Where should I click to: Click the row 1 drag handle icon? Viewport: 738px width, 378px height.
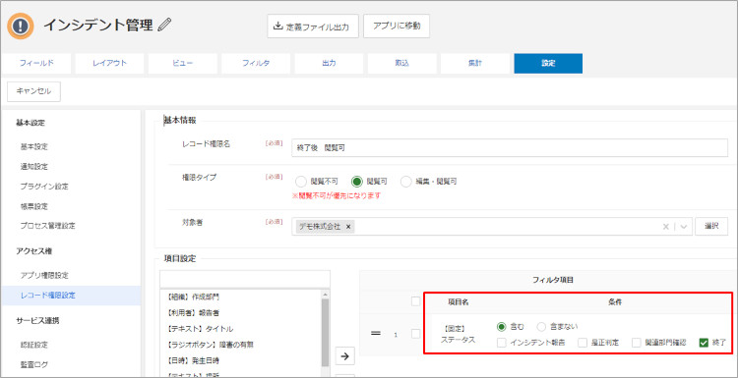click(x=376, y=334)
